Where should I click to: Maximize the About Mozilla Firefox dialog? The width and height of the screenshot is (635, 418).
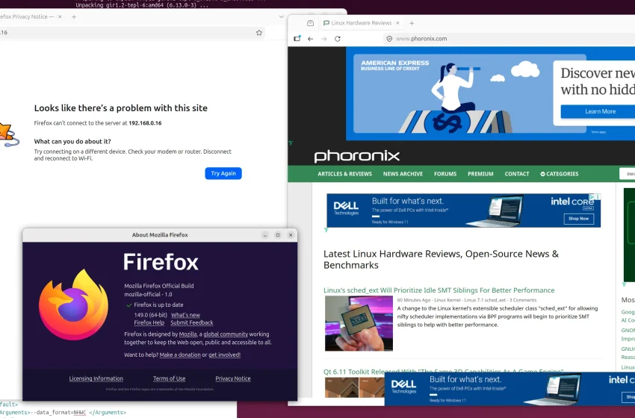coord(278,235)
